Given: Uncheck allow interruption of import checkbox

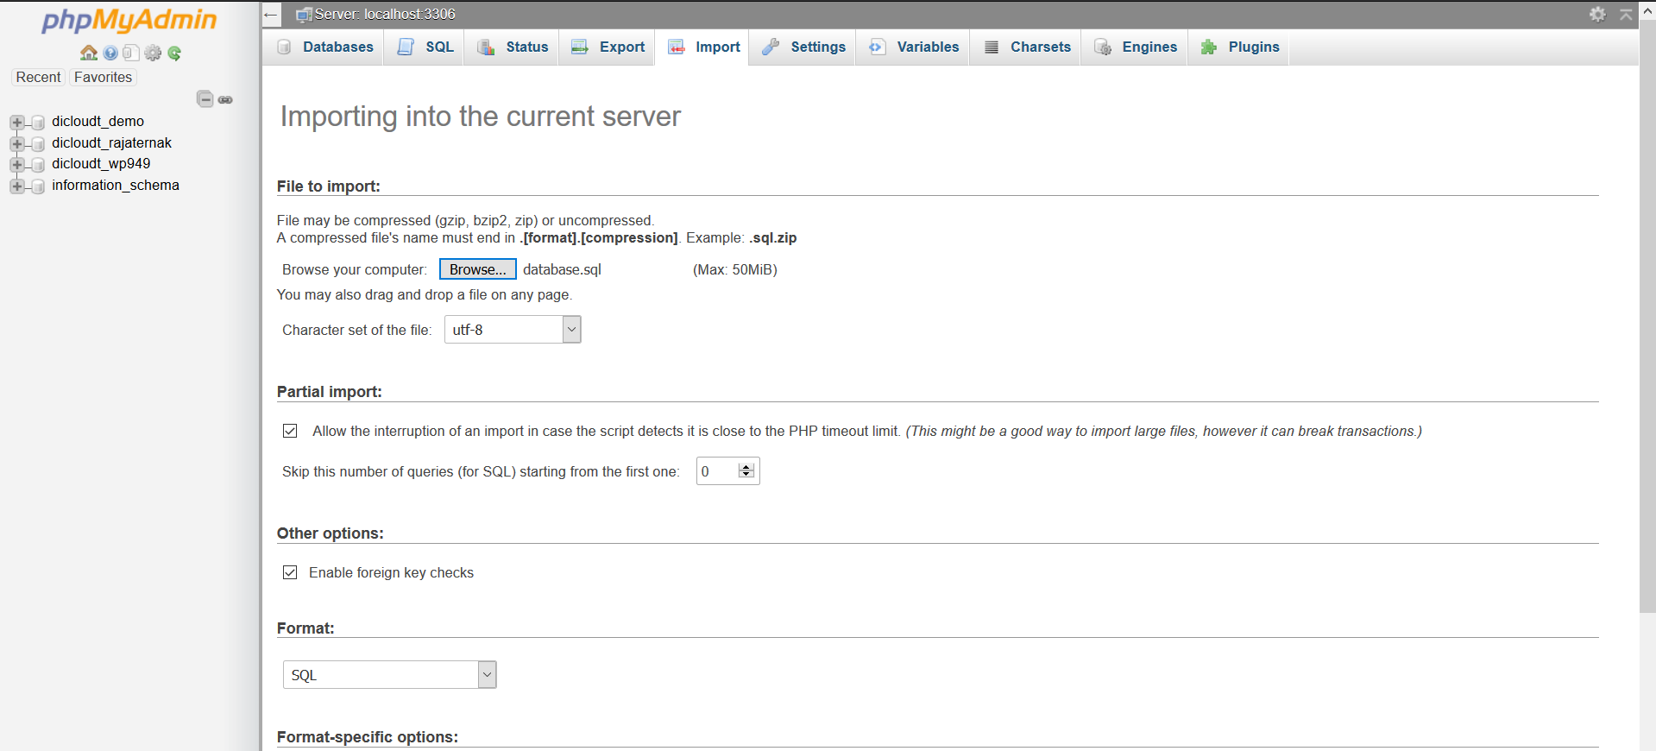Looking at the screenshot, I should click(290, 431).
